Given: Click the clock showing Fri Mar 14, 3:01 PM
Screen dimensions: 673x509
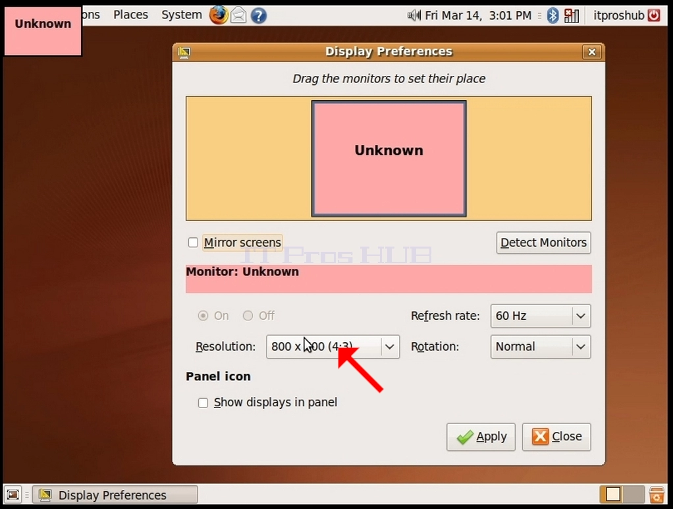Looking at the screenshot, I should [x=477, y=15].
